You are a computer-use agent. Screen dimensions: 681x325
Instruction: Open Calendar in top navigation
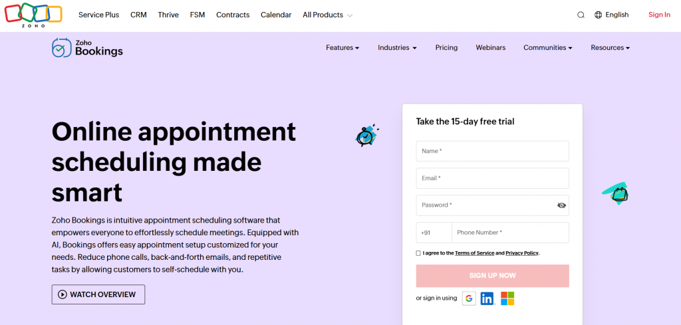point(276,15)
